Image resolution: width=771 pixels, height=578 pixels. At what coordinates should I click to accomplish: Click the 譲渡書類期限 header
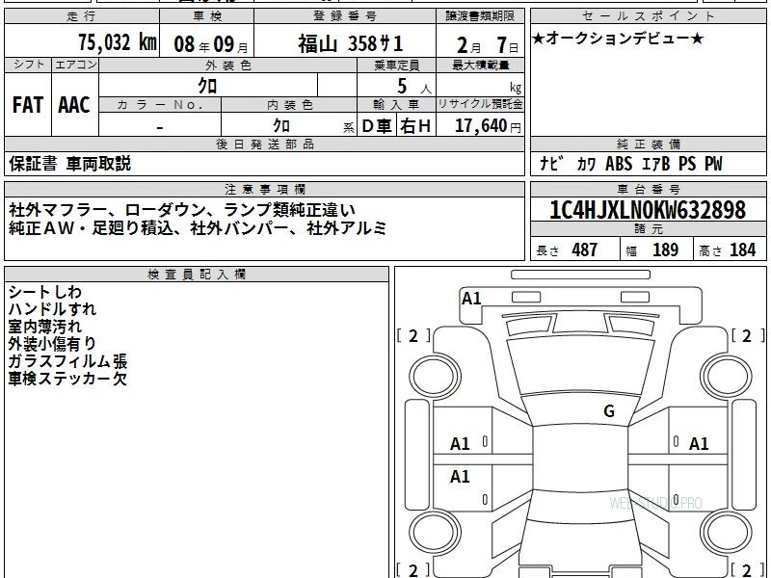(x=480, y=16)
